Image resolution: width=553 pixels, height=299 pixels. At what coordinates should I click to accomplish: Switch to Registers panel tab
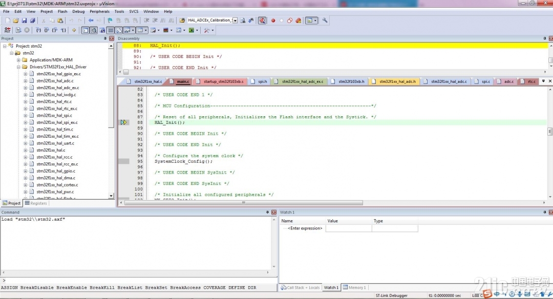click(x=36, y=203)
